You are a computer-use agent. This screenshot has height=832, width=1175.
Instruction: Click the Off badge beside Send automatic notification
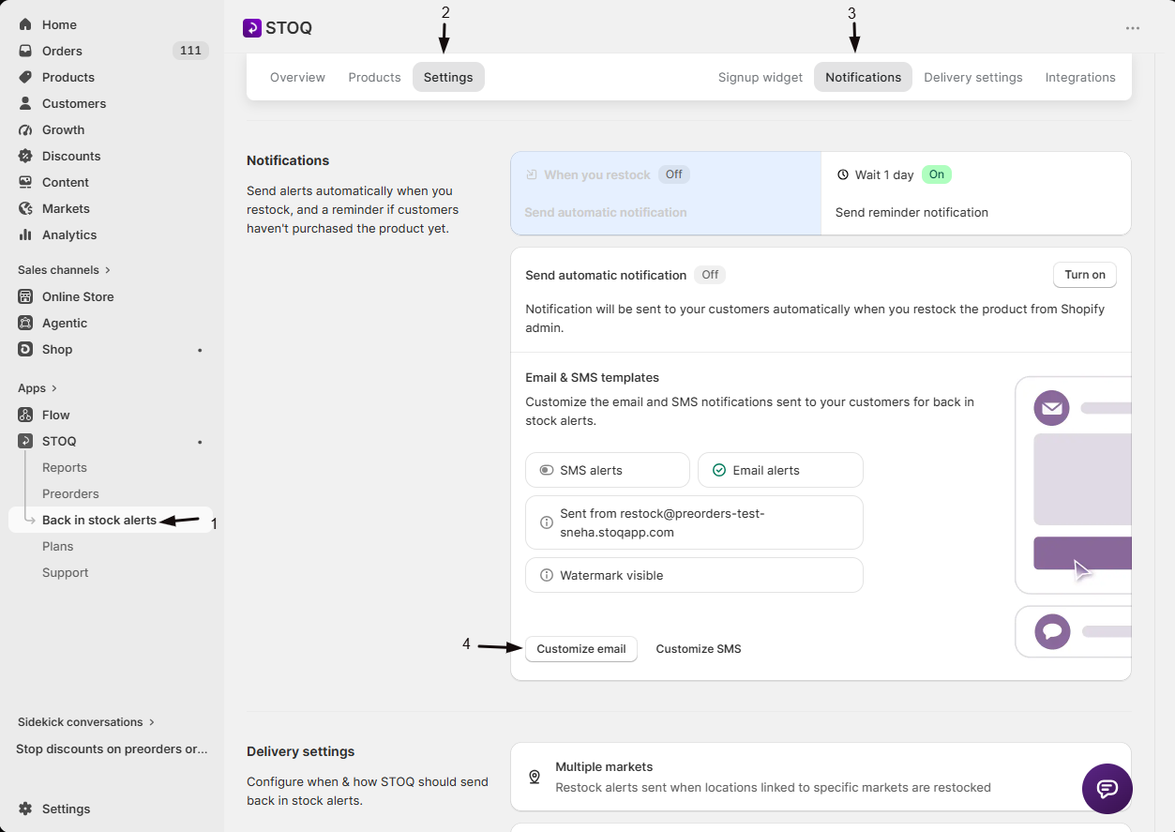710,275
